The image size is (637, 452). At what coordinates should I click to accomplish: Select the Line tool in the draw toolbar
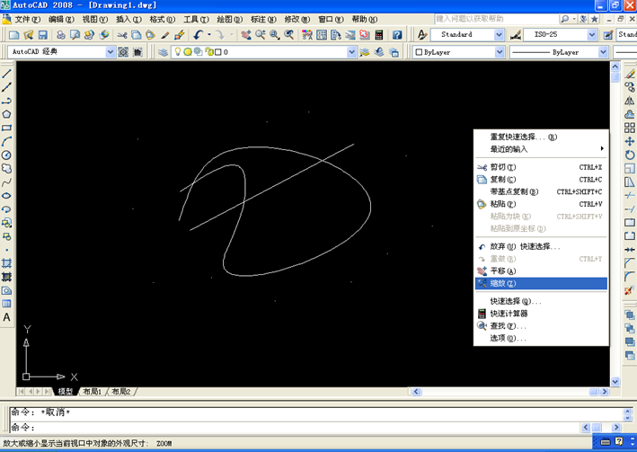pyautogui.click(x=6, y=74)
